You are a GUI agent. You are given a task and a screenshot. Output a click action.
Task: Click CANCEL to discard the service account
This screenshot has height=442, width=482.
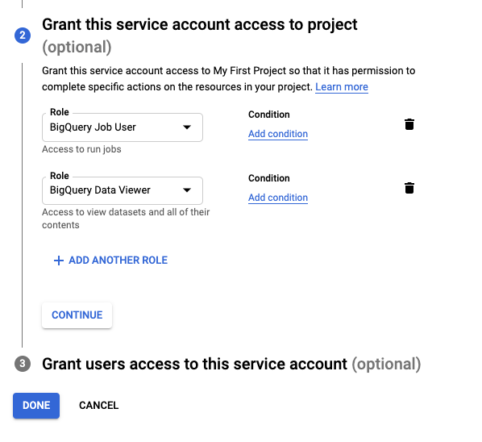[98, 406]
